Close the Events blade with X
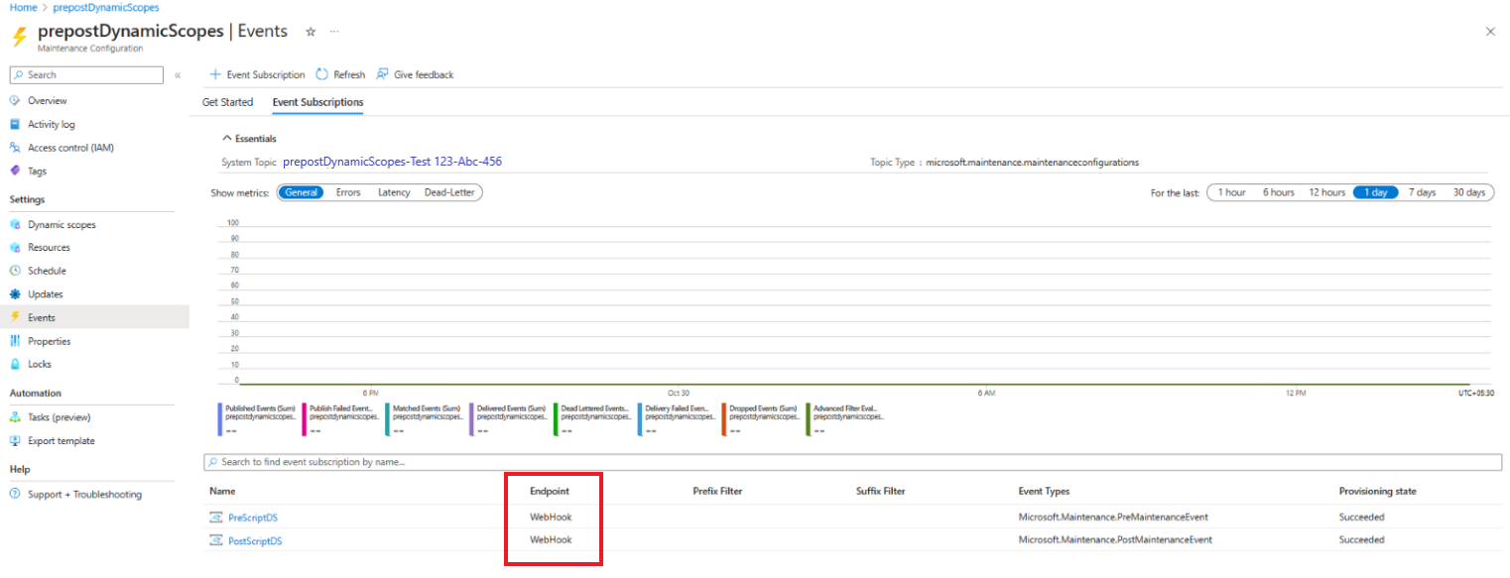1510x578 pixels. (1490, 32)
